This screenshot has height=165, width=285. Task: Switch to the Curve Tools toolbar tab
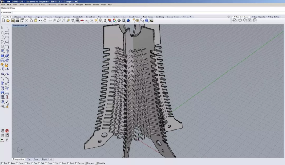[x=103, y=17]
